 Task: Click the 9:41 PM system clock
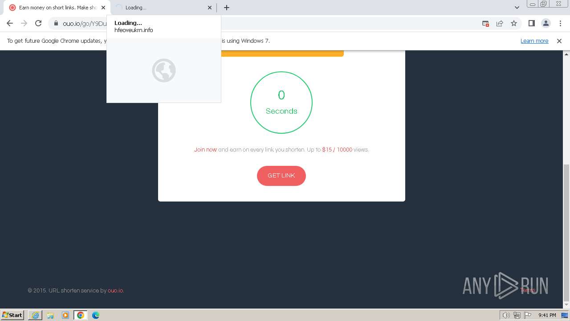pos(547,315)
